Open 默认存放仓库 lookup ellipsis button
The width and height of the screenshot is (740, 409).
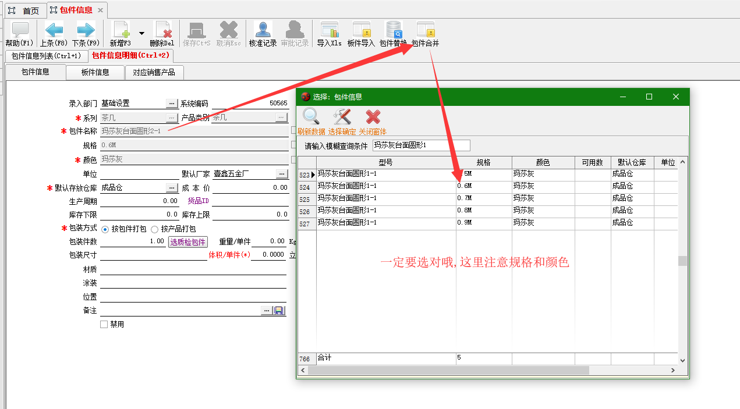pyautogui.click(x=172, y=188)
